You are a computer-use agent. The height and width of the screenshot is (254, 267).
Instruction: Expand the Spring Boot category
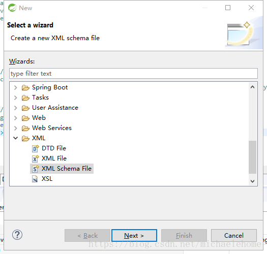click(15, 87)
